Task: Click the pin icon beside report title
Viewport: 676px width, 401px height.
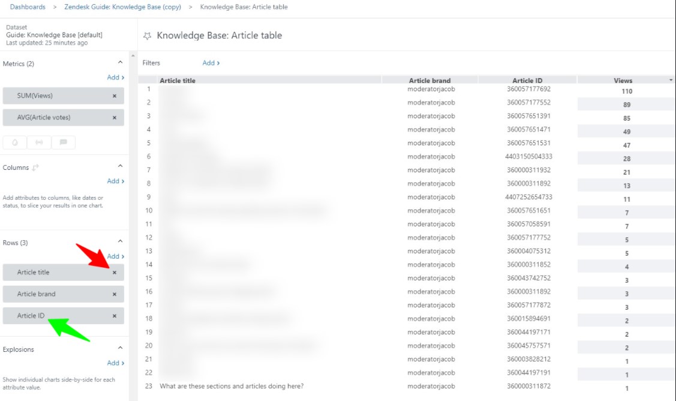Action: click(x=147, y=36)
